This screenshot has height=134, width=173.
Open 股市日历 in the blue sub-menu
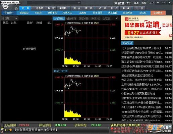coord(98,13)
